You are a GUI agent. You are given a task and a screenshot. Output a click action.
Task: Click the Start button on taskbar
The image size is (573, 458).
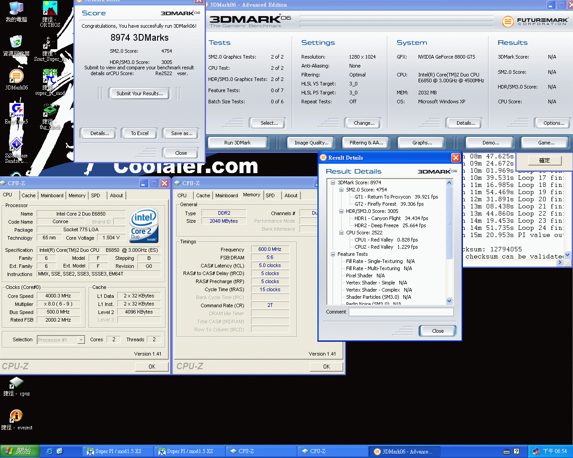(x=20, y=451)
